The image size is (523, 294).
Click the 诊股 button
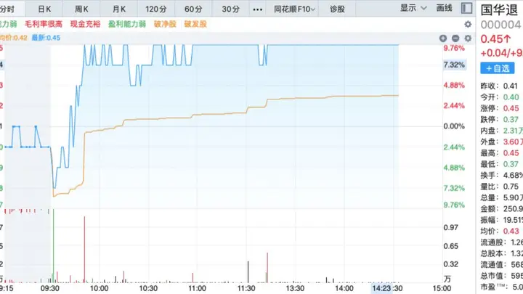tap(337, 9)
